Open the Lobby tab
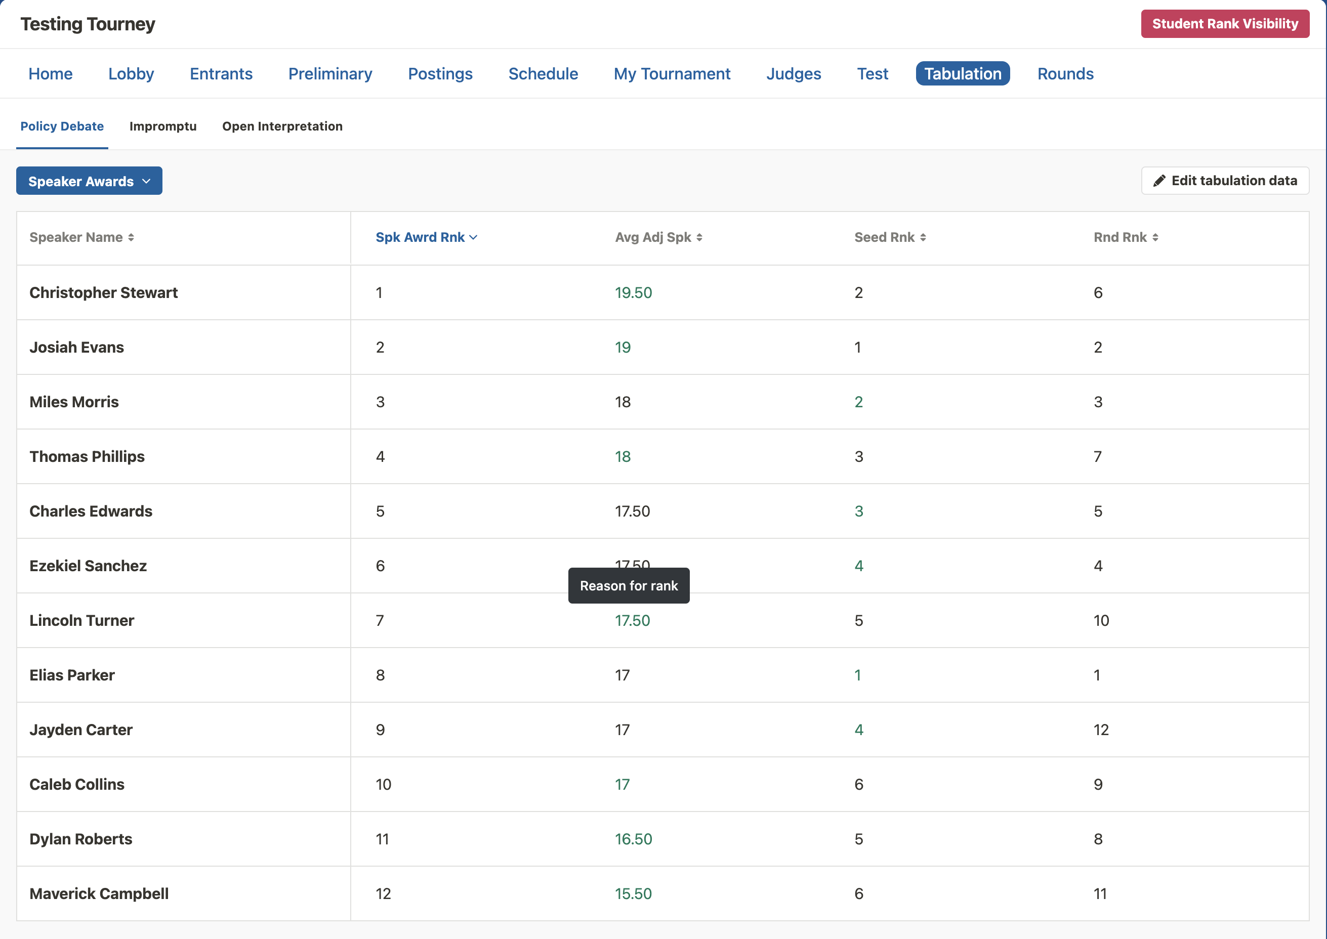This screenshot has width=1327, height=939. tap(131, 73)
